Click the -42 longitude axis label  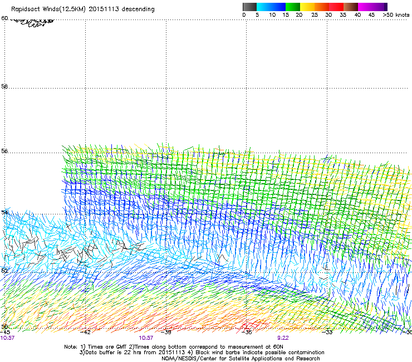(85, 332)
